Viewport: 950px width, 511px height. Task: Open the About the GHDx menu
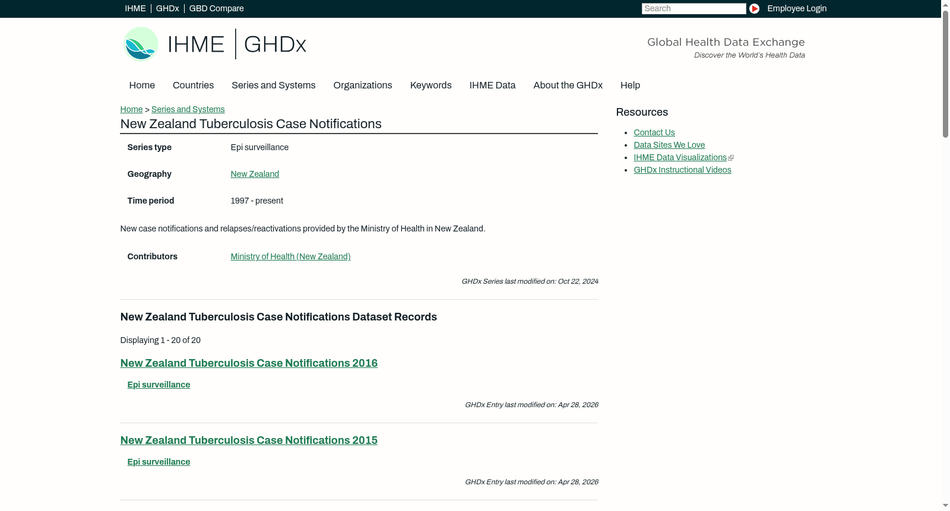coord(568,85)
